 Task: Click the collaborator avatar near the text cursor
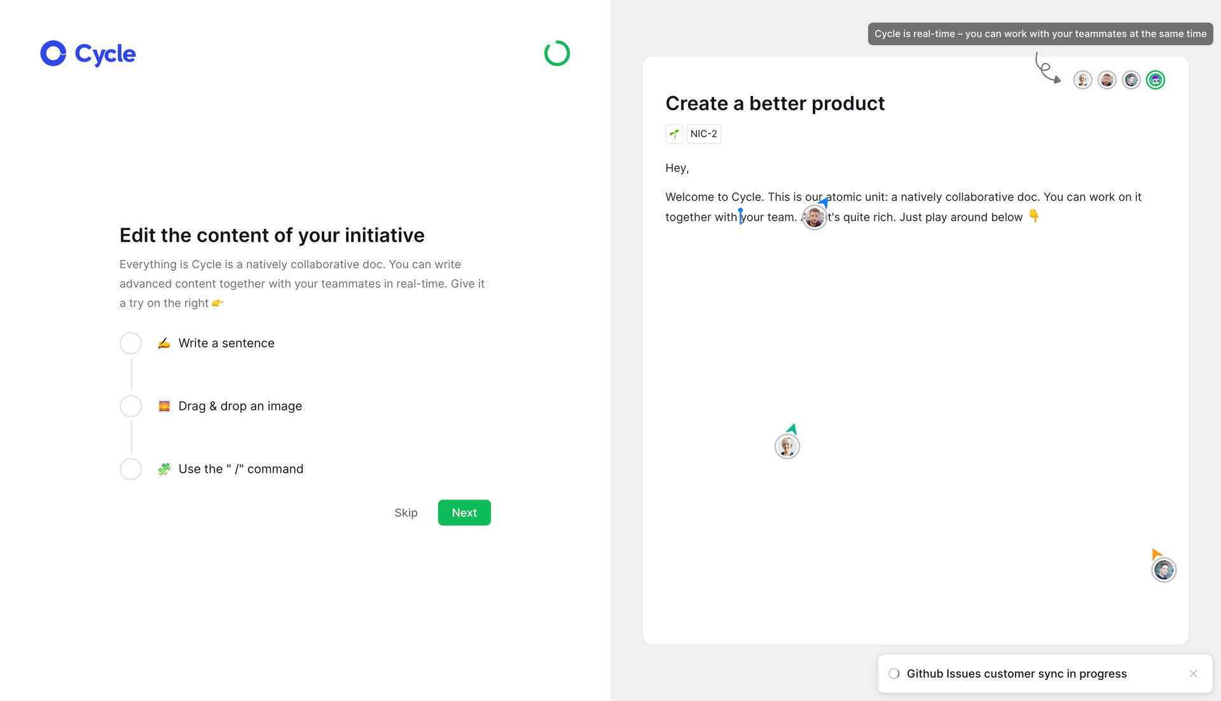pyautogui.click(x=814, y=217)
